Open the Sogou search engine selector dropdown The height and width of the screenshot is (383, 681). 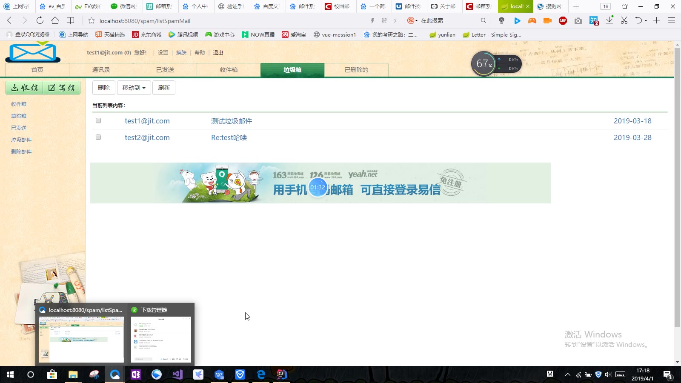[x=412, y=20]
